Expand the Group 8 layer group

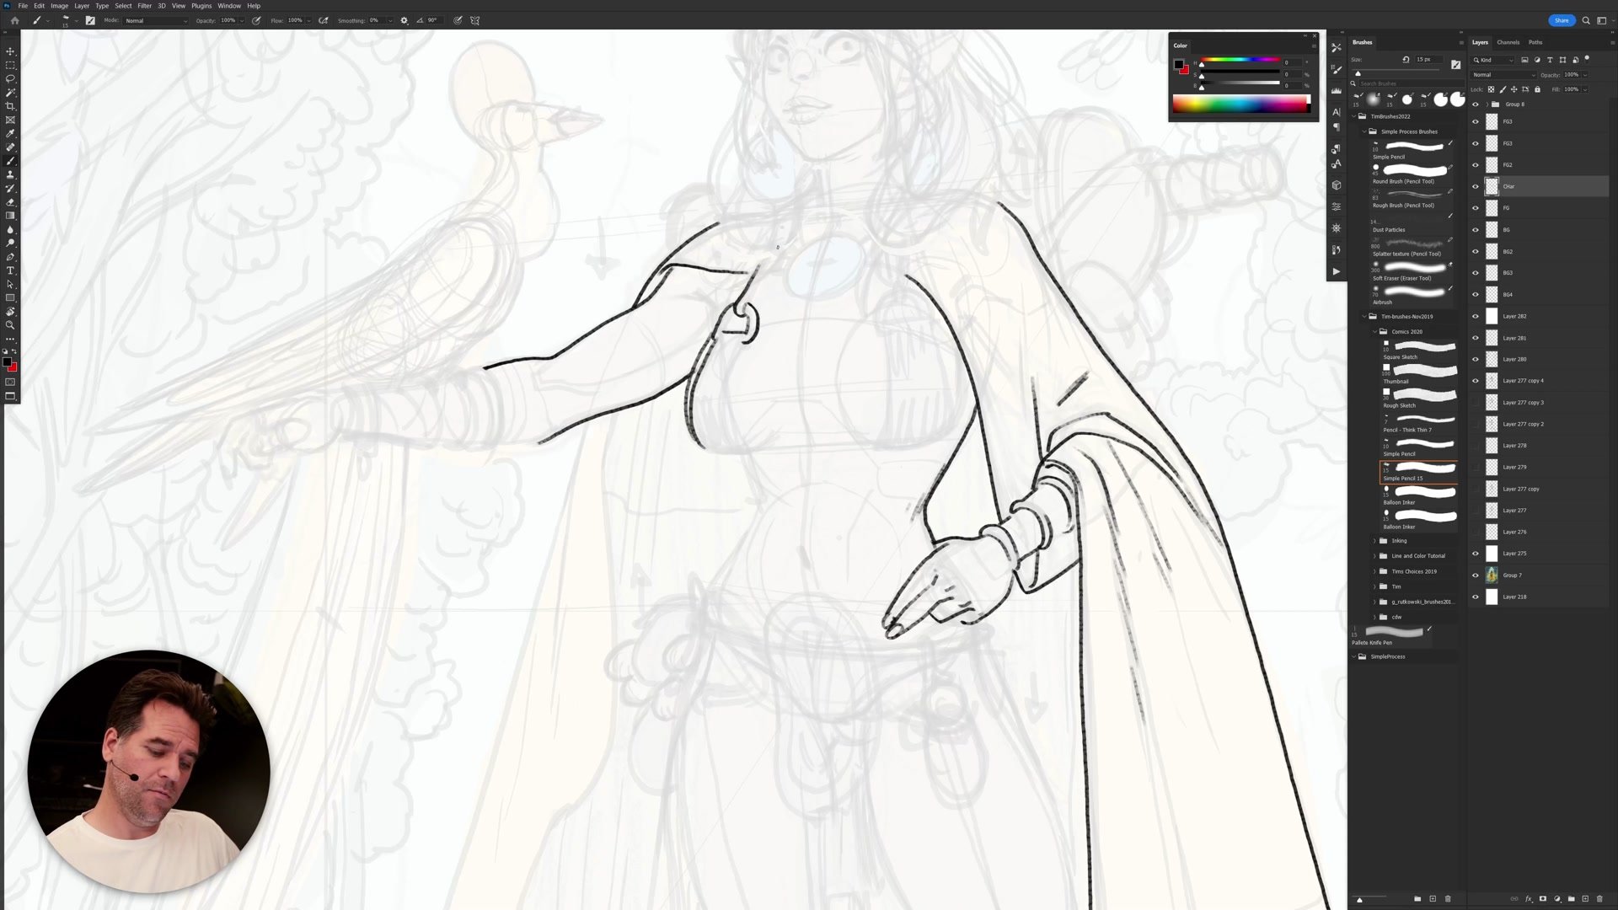1486,104
